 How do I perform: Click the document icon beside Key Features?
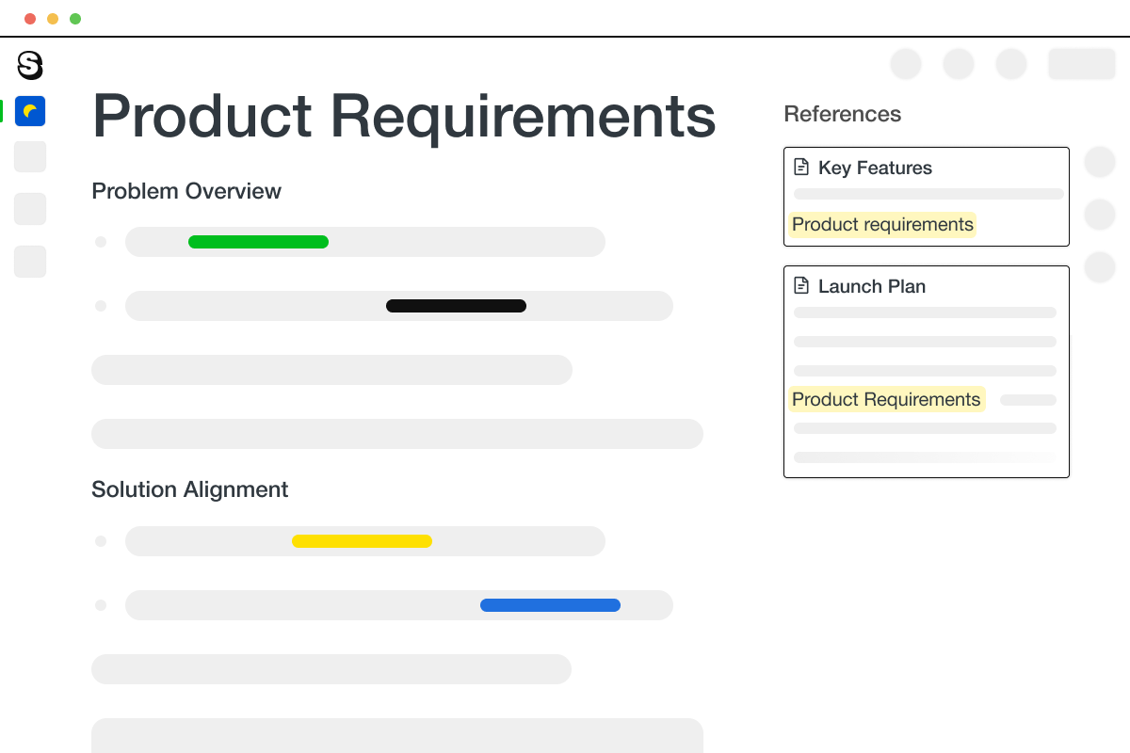[801, 166]
